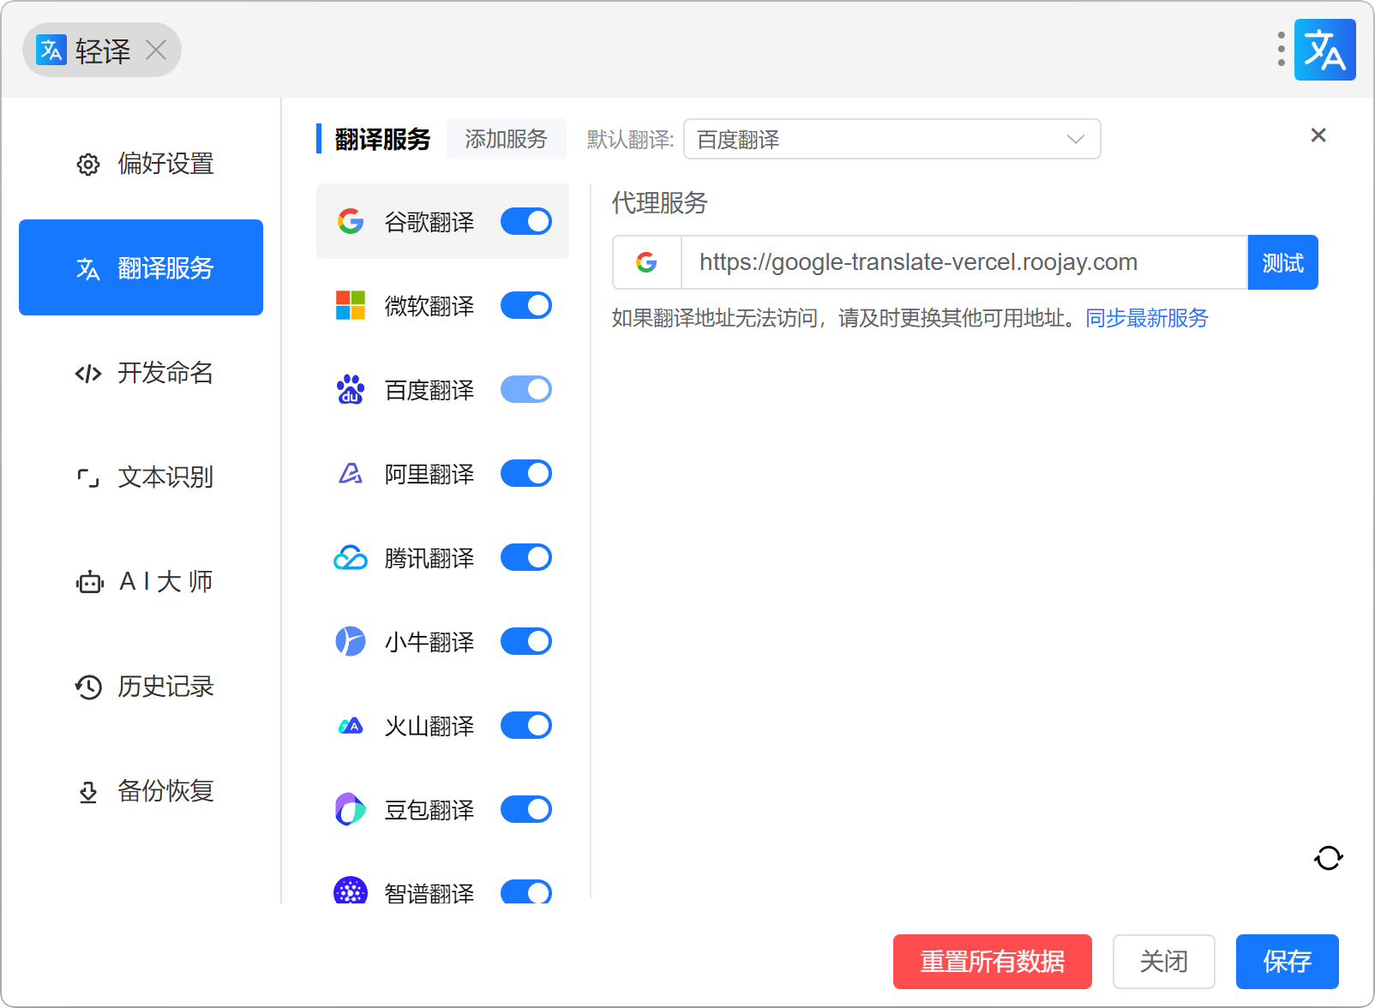
Task: Select the Tencent 腾讯翻译 cloud icon
Action: point(351,558)
